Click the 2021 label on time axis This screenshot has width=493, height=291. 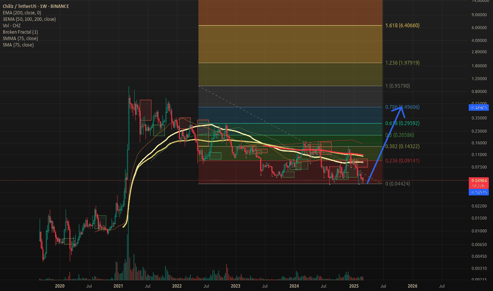pyautogui.click(x=118, y=286)
